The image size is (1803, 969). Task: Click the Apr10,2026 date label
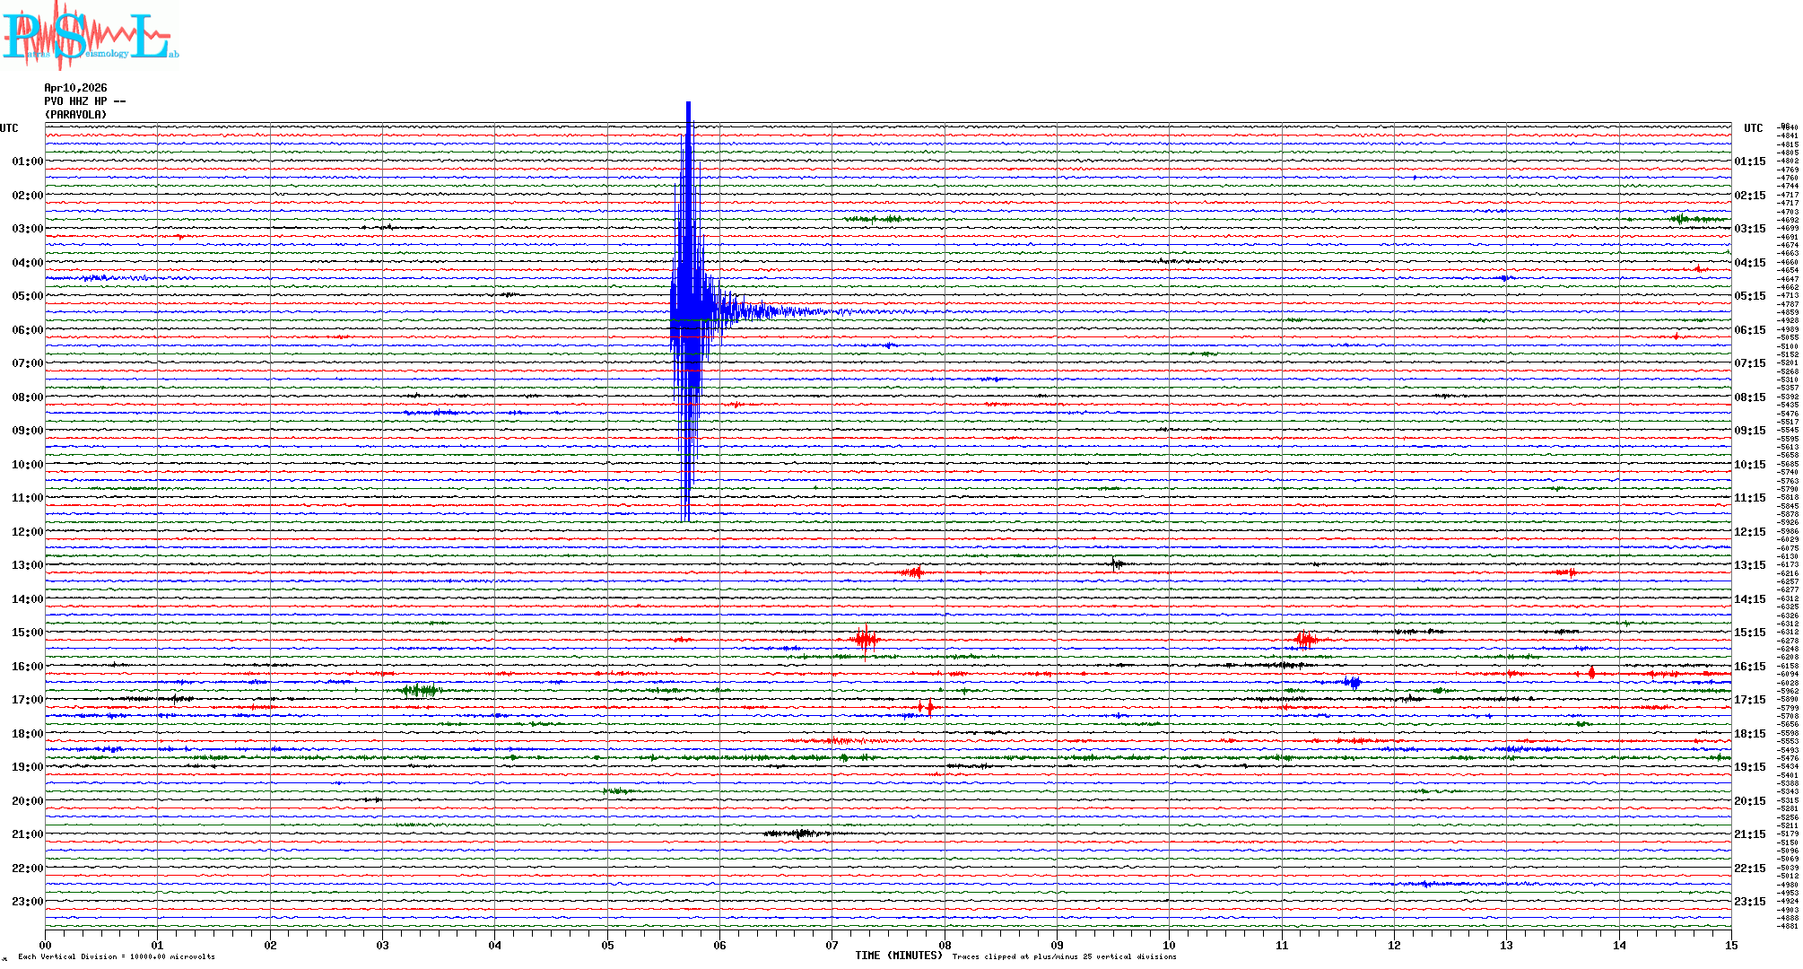tap(75, 88)
